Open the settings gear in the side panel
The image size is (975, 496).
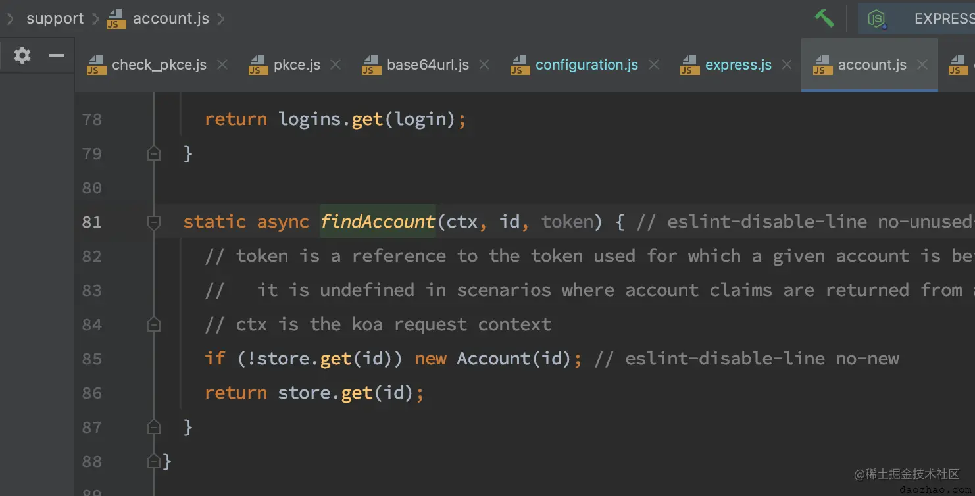[x=22, y=55]
